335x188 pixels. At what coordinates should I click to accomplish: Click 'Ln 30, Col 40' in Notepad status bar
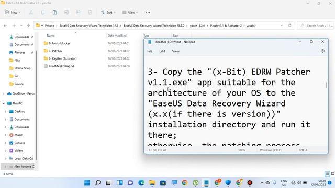158,150
